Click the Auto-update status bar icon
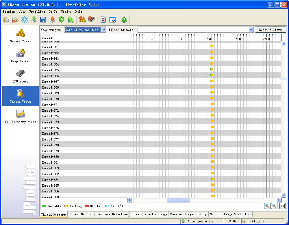289x225 pixels. 183,221
